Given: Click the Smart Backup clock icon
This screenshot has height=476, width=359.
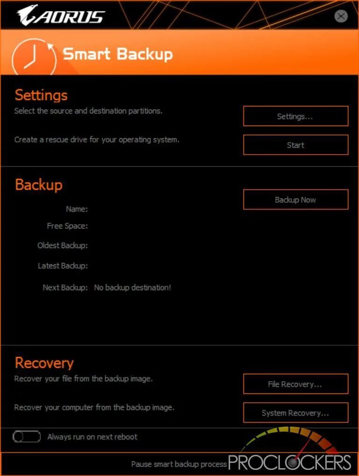Looking at the screenshot, I should (34, 57).
